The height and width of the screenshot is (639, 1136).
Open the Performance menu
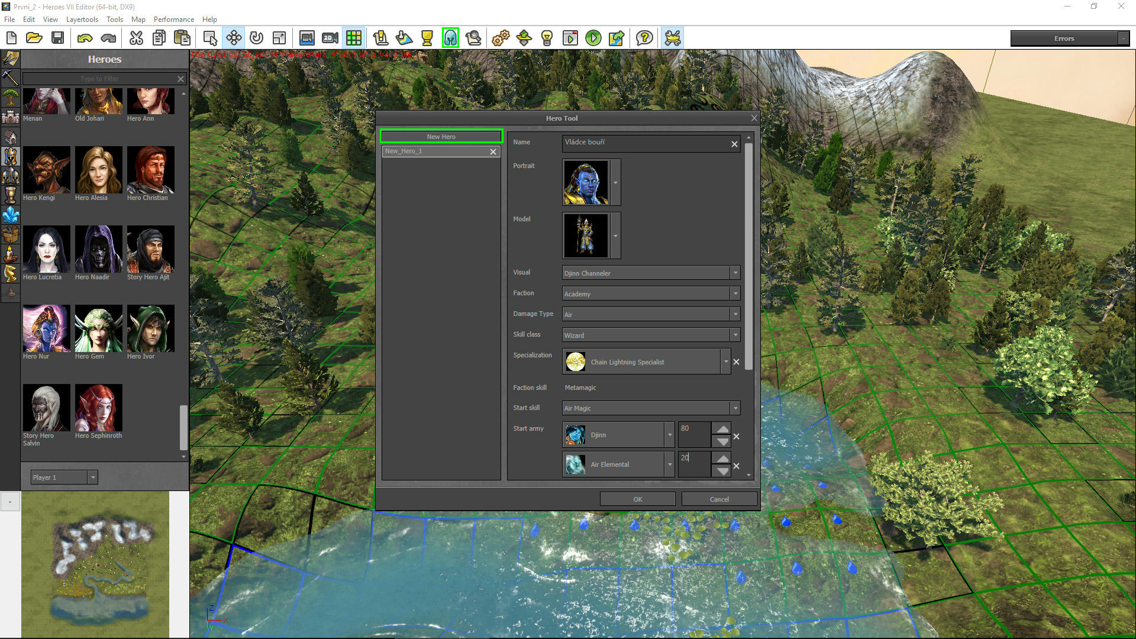[174, 19]
